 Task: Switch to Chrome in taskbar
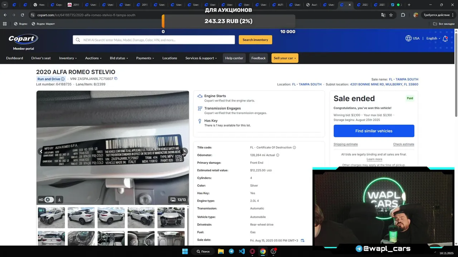263,251
